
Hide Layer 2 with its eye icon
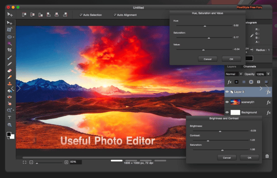[227, 92]
